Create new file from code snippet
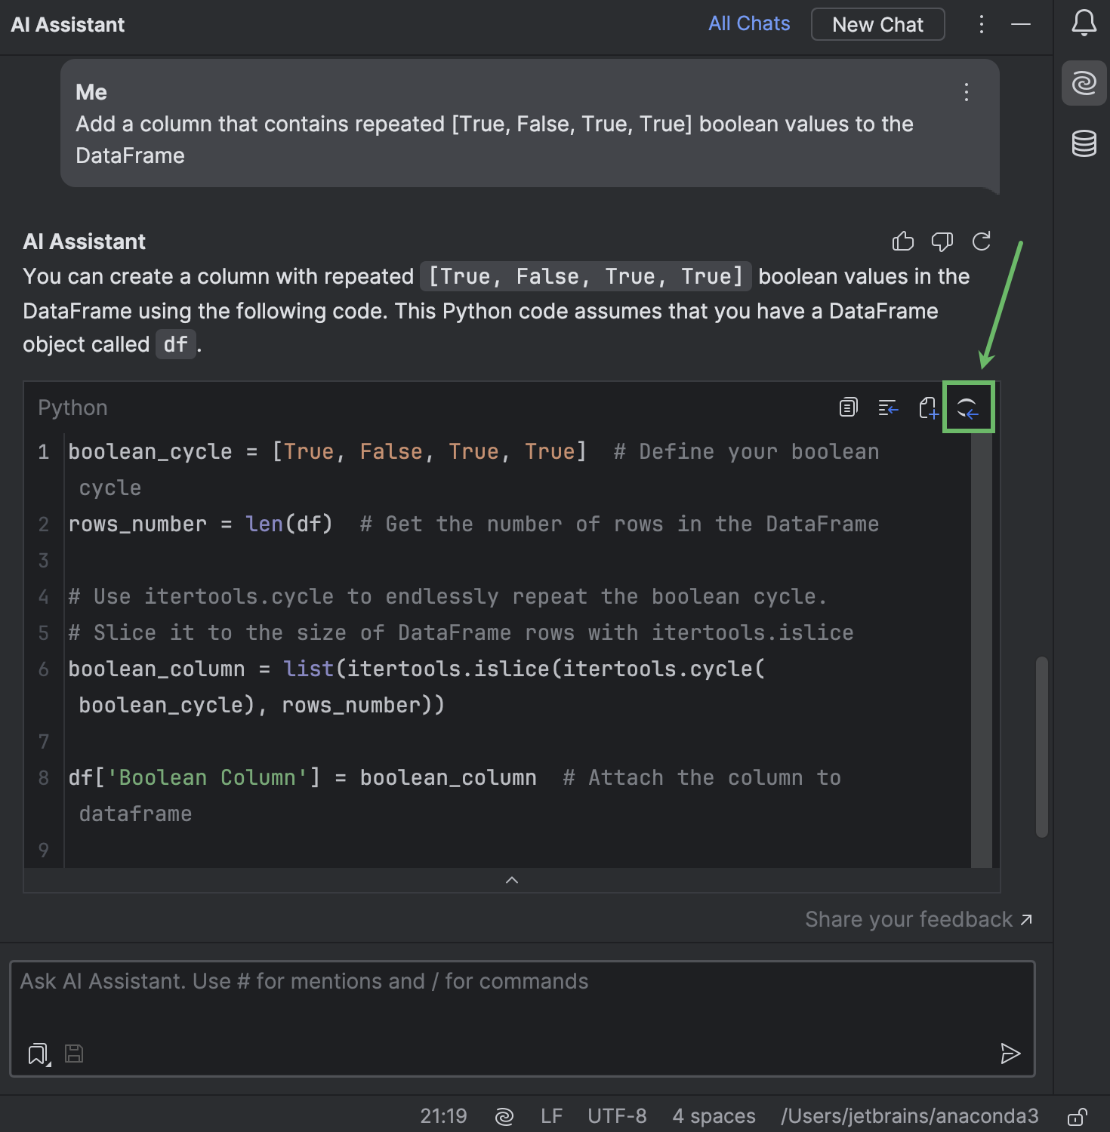Screen dimensions: 1110x1132 (928, 408)
